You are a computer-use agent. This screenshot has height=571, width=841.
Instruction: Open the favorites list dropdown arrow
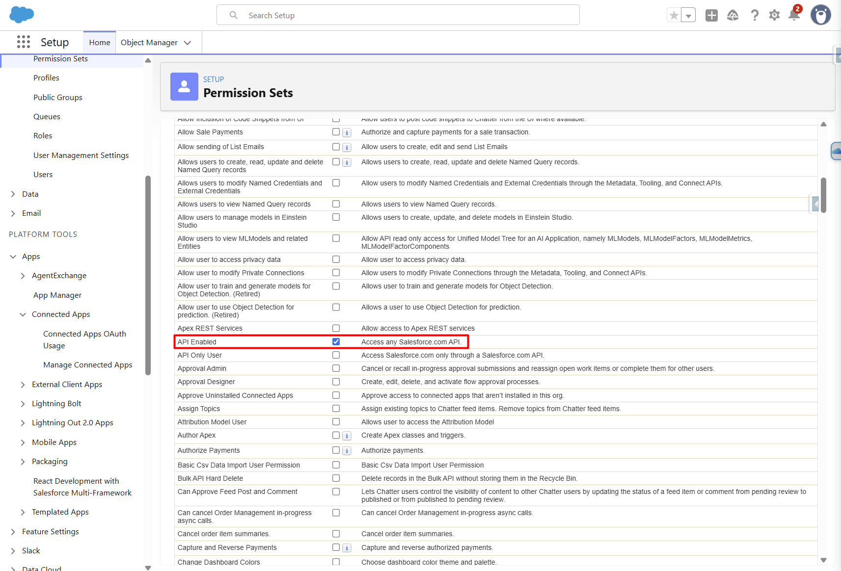(688, 15)
